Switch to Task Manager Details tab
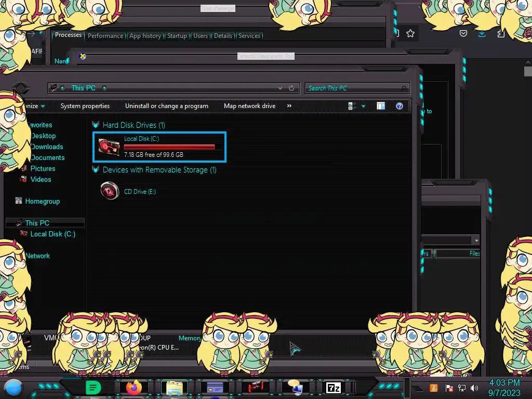 tap(223, 36)
